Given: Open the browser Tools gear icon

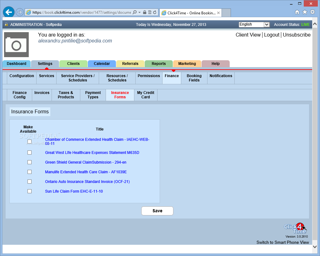Looking at the screenshot, I should coord(312,12).
